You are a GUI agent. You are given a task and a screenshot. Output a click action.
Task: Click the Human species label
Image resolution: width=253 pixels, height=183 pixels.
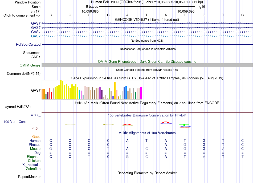point(35,141)
